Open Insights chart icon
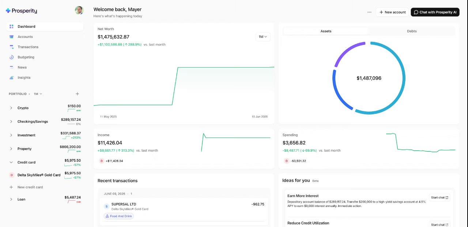 click(11, 78)
